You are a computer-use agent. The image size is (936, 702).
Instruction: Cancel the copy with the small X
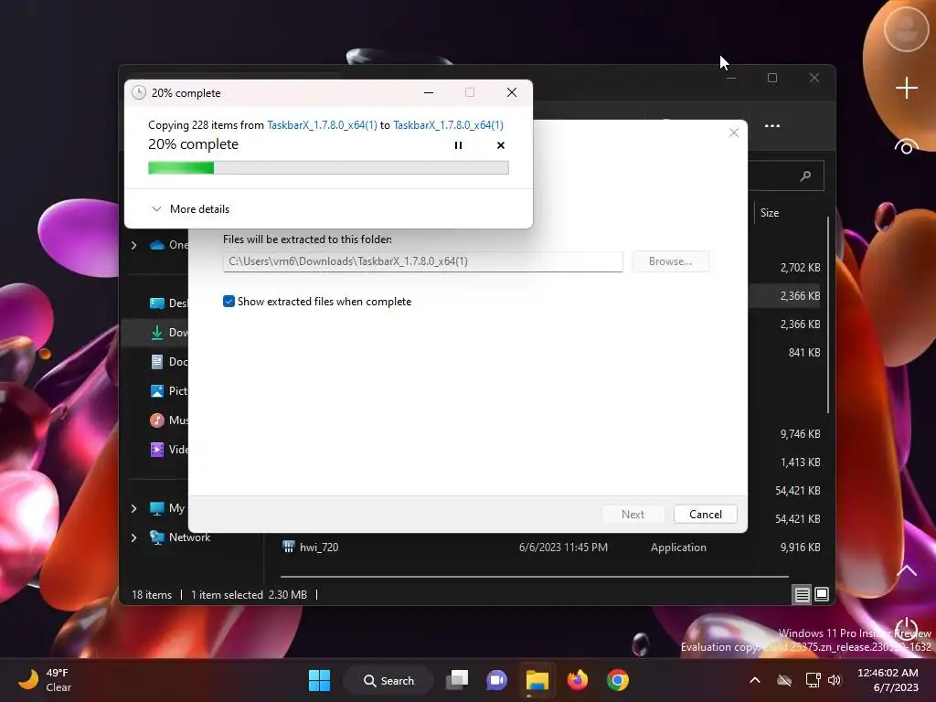coord(501,145)
